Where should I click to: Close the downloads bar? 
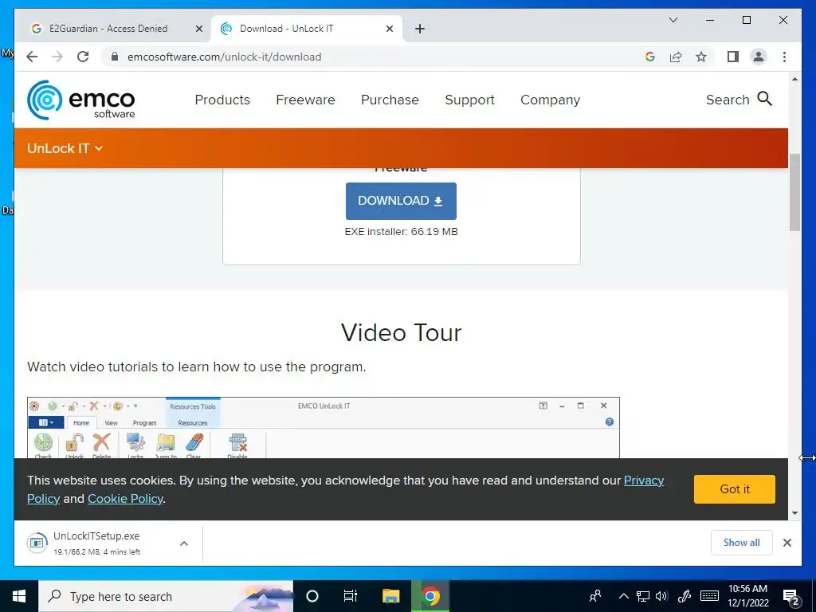(787, 543)
